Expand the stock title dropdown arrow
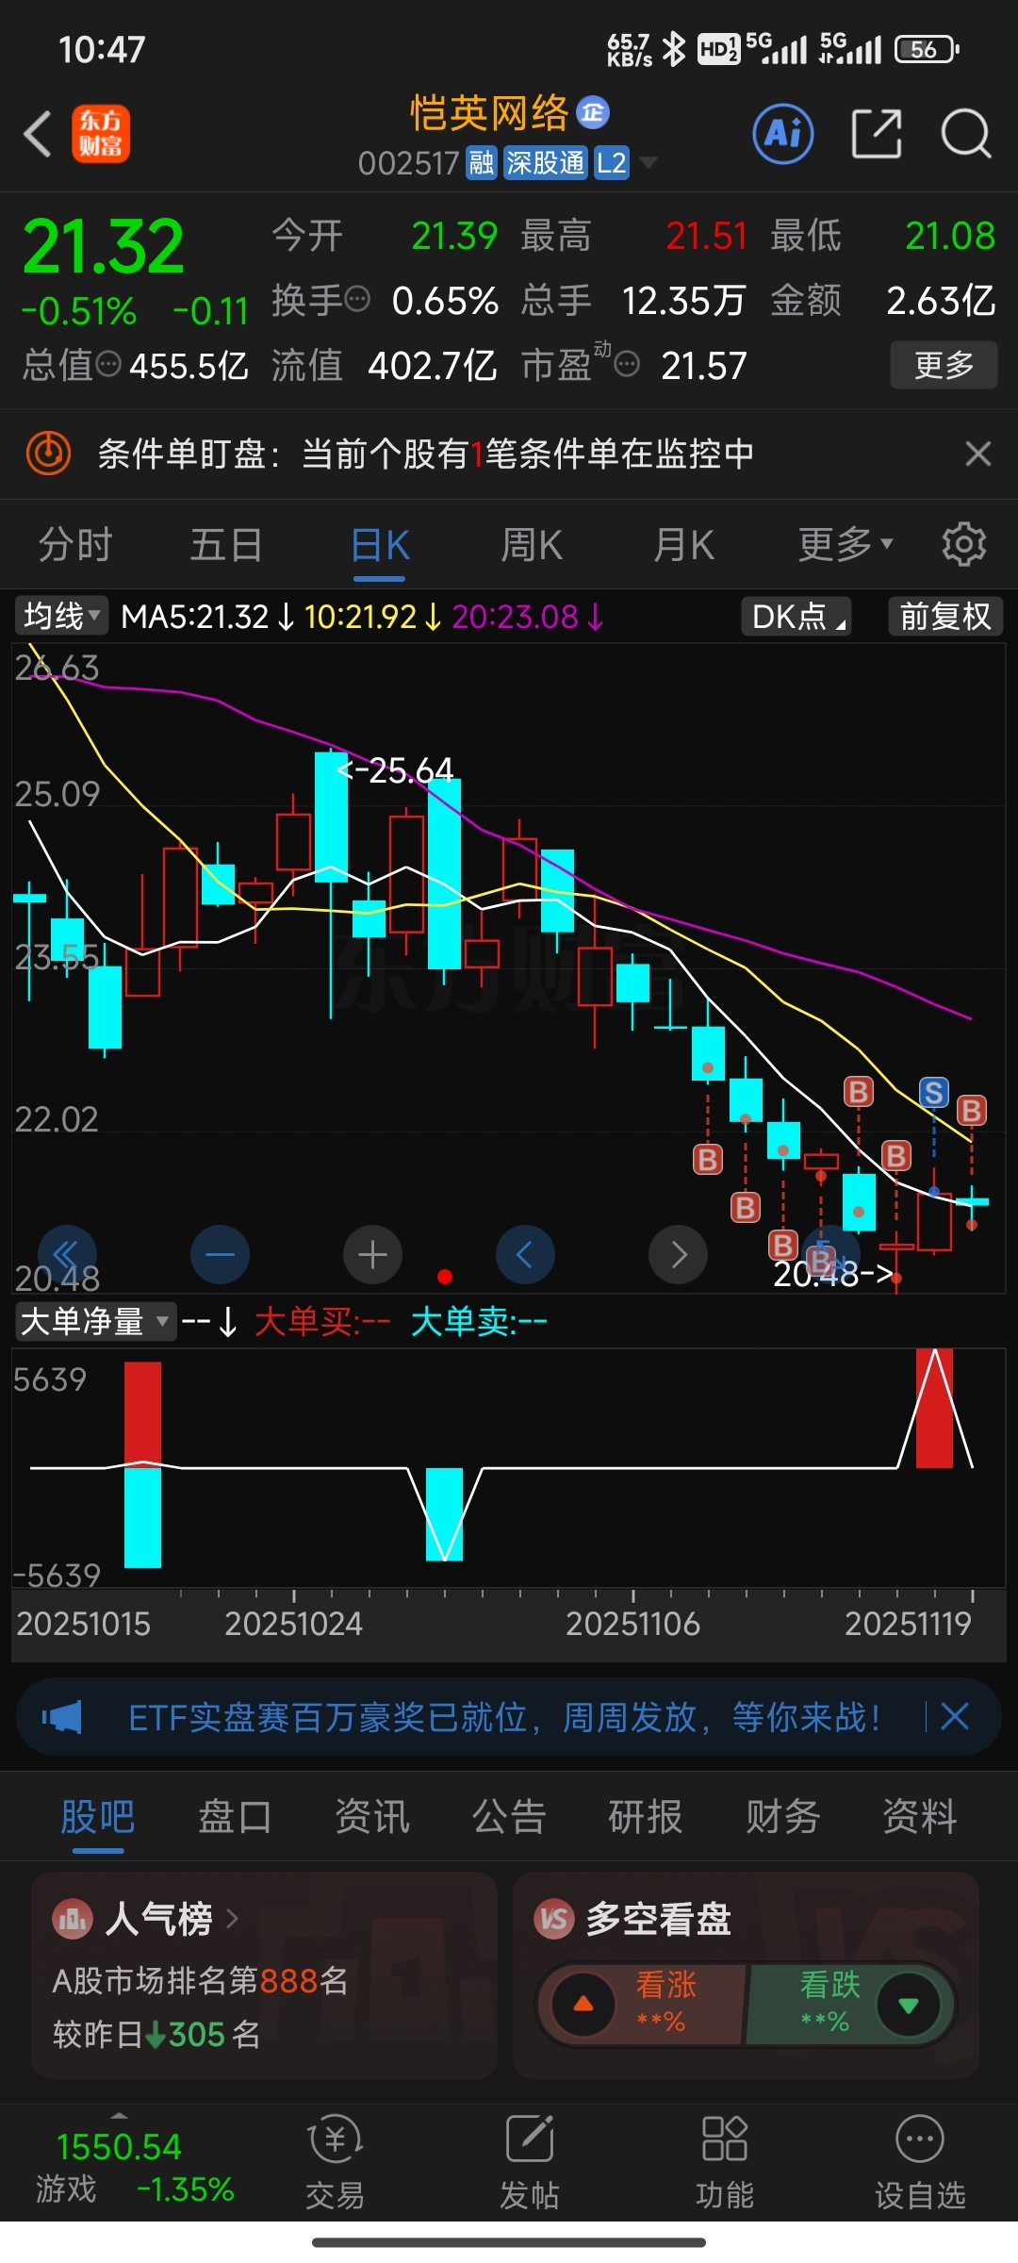The image size is (1018, 2263). coord(649,163)
